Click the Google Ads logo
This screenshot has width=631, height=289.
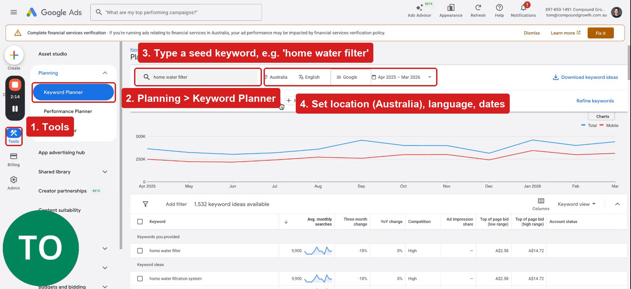tap(54, 12)
